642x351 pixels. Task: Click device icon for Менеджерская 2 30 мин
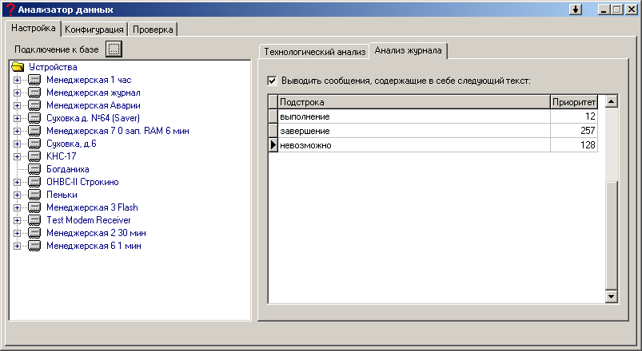click(x=34, y=233)
